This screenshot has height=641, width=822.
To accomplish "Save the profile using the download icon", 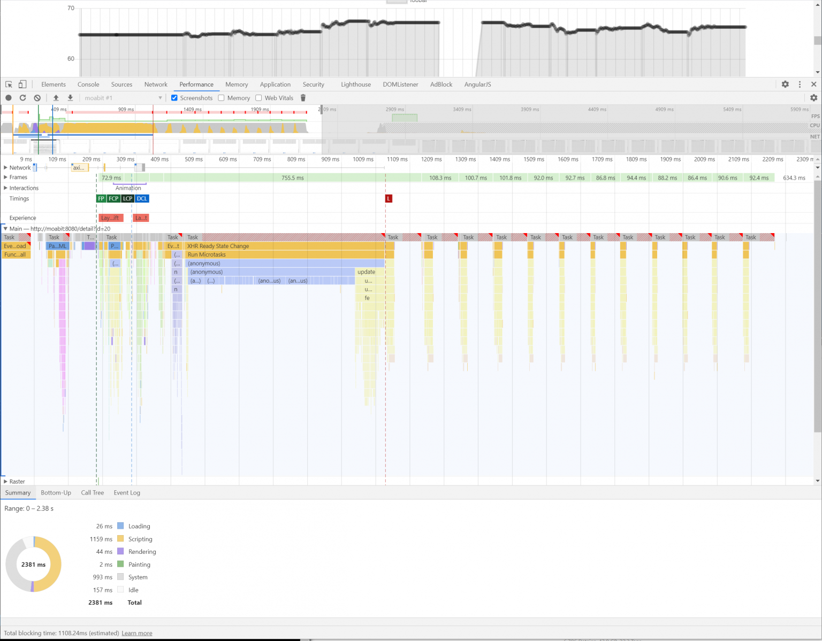I will coord(70,98).
